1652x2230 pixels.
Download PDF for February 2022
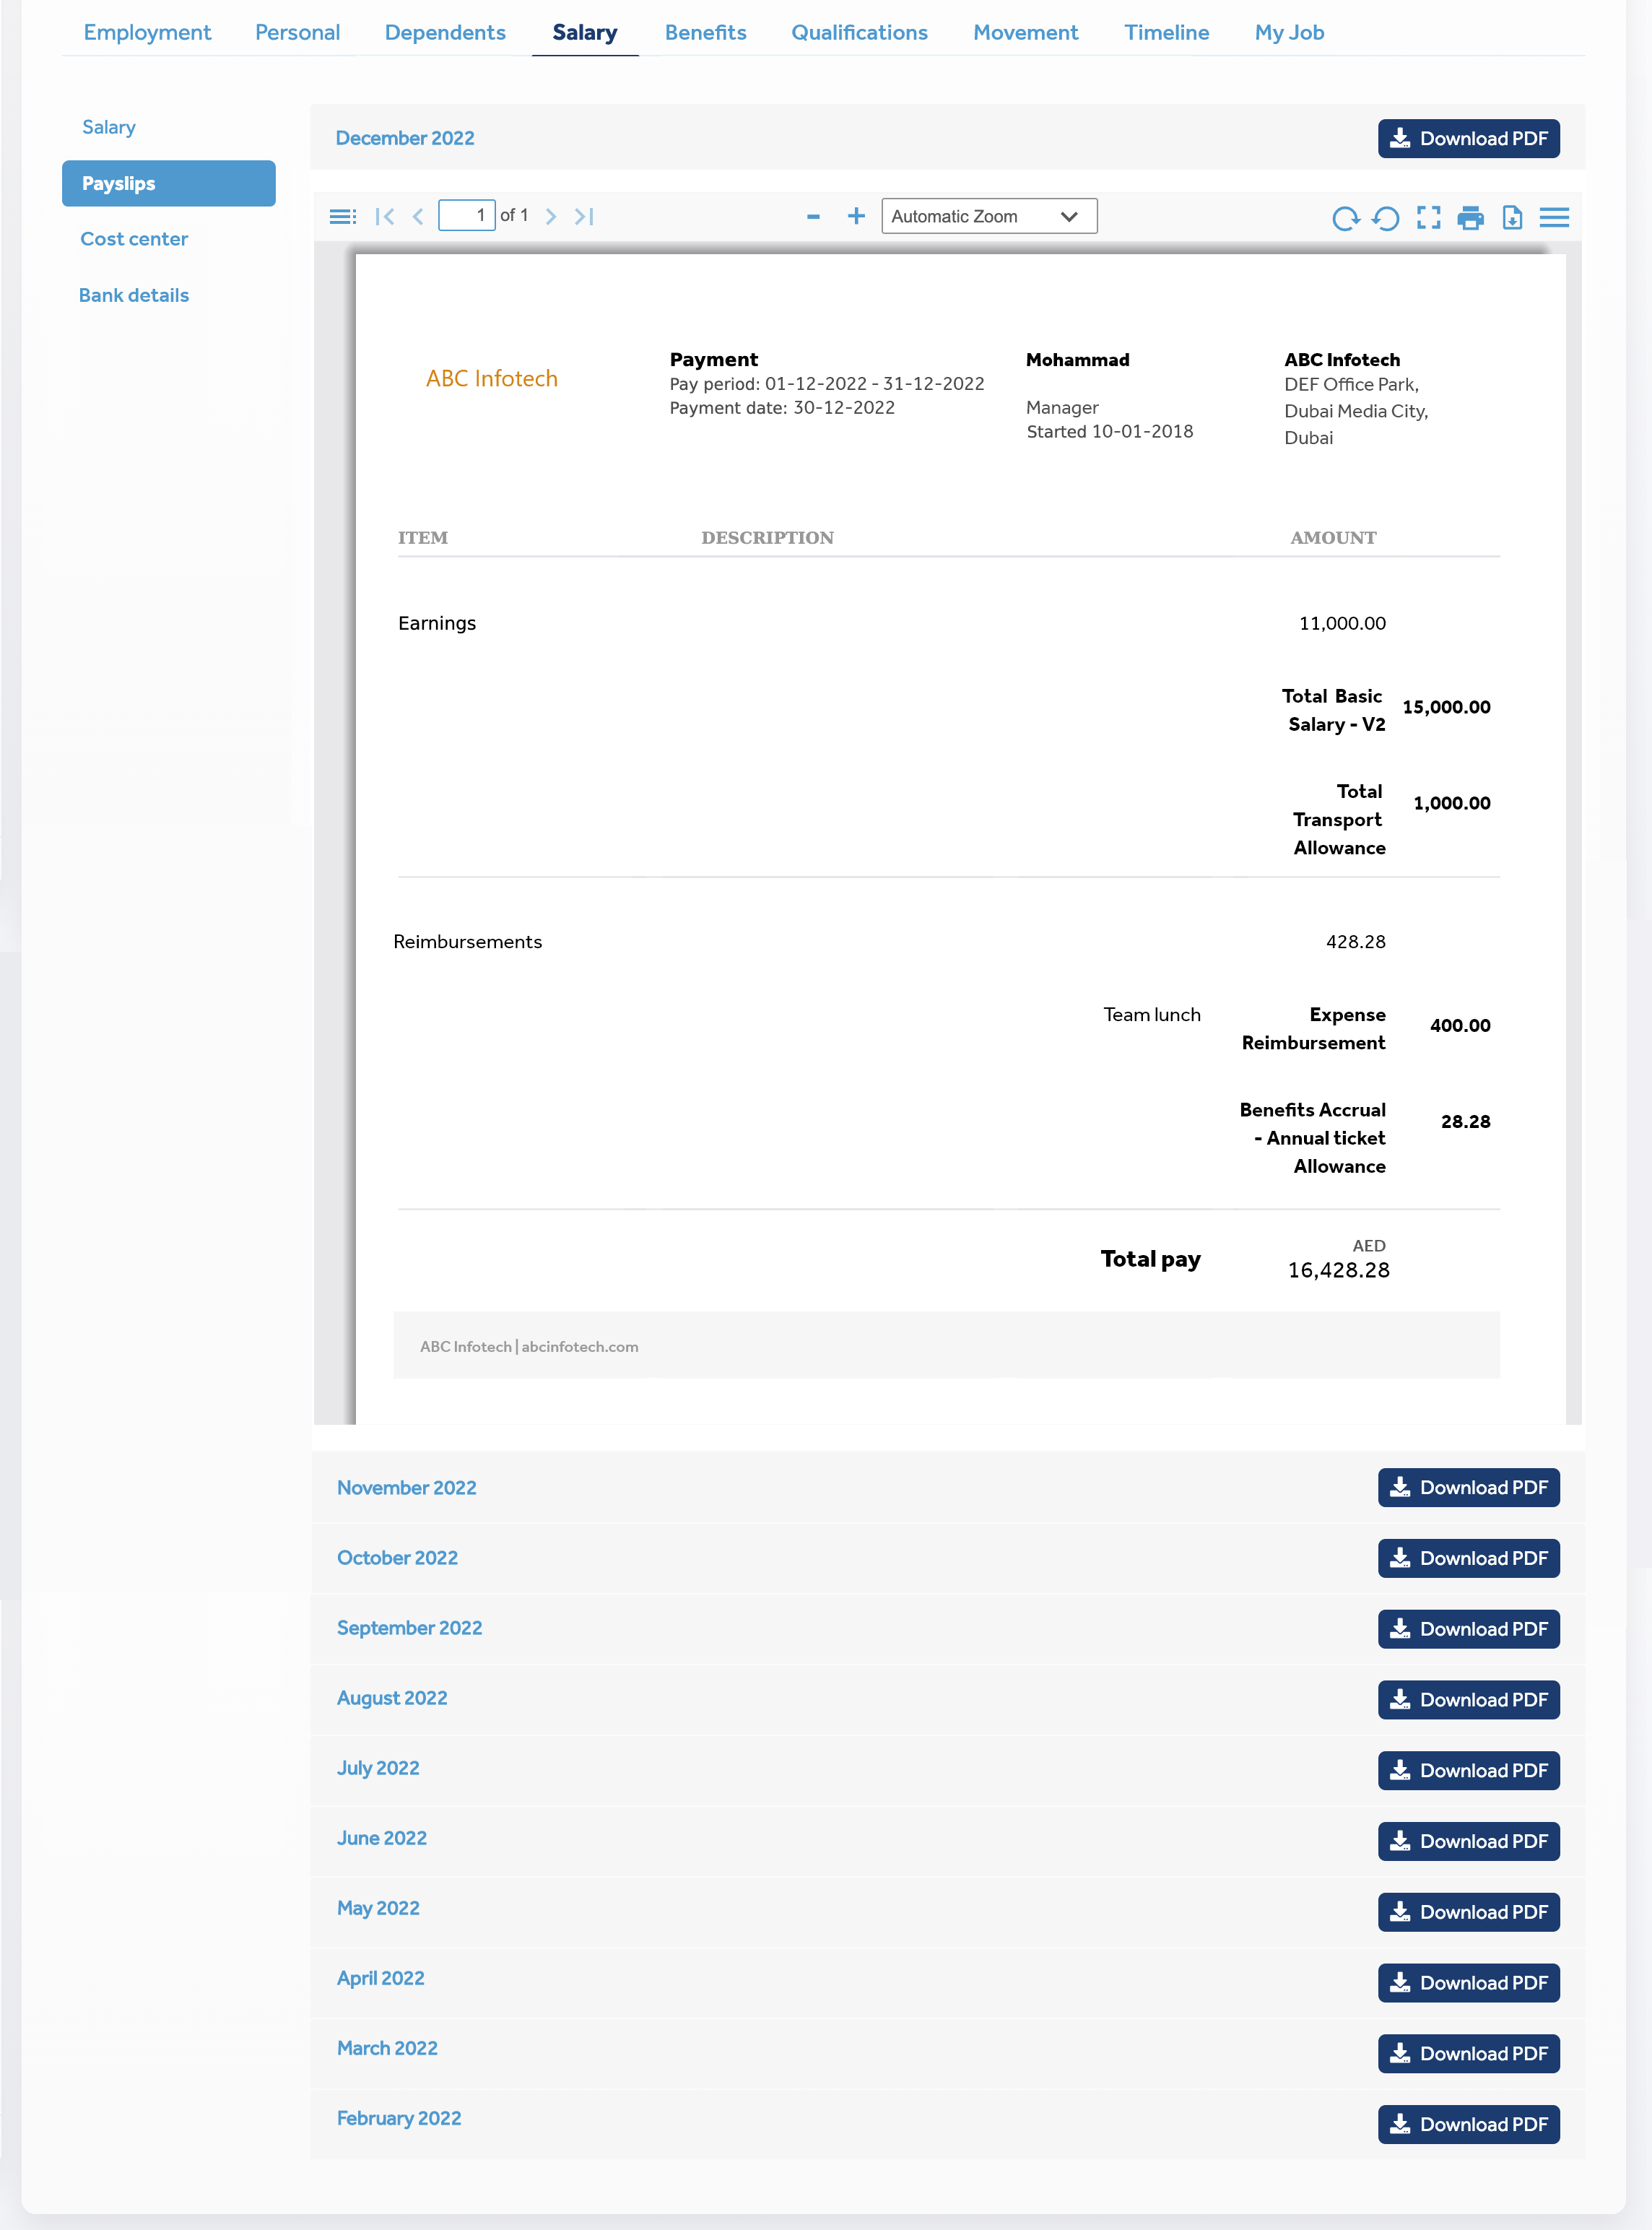pyautogui.click(x=1468, y=2125)
